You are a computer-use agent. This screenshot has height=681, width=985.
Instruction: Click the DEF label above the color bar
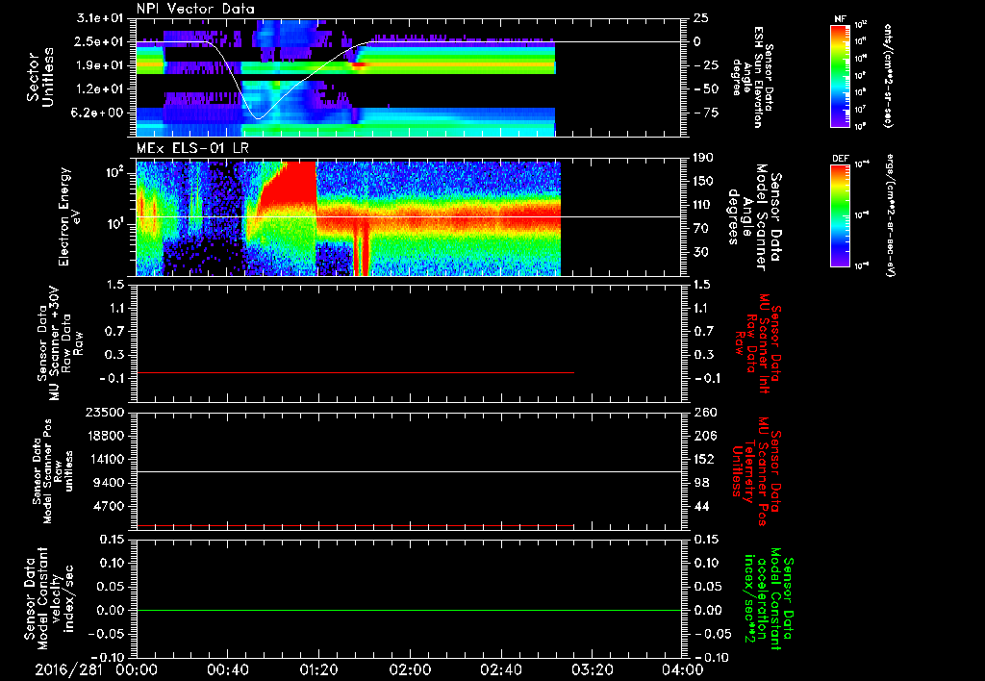pyautogui.click(x=841, y=159)
